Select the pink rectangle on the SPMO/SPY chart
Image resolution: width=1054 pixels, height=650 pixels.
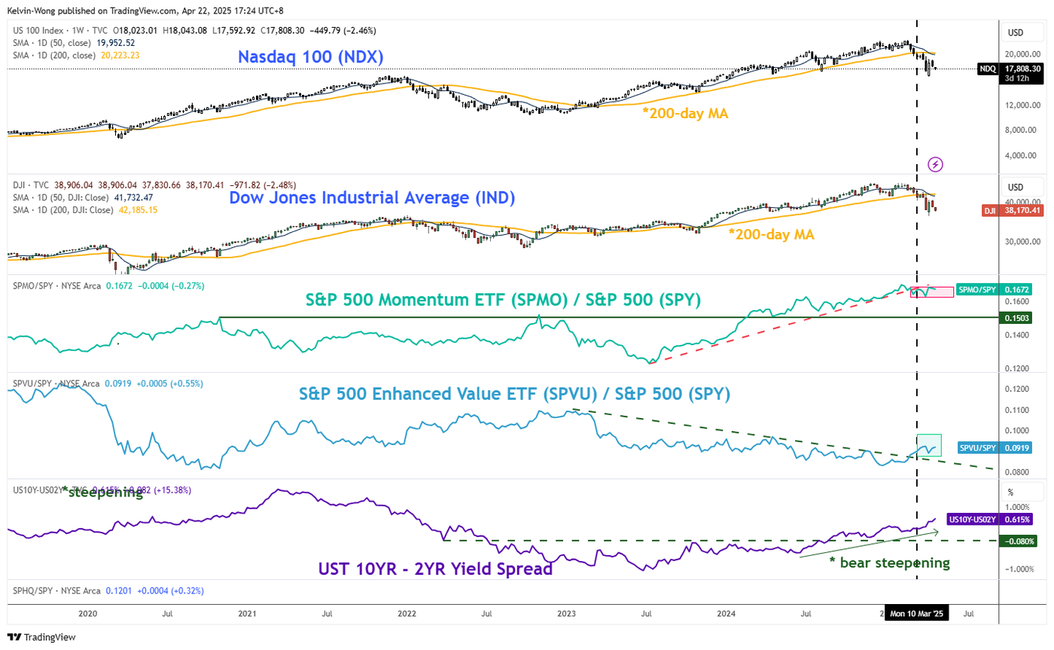934,291
